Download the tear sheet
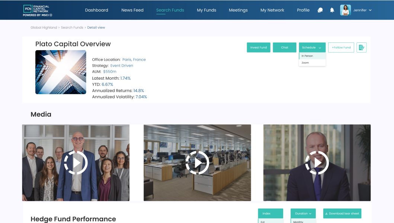 [342, 213]
